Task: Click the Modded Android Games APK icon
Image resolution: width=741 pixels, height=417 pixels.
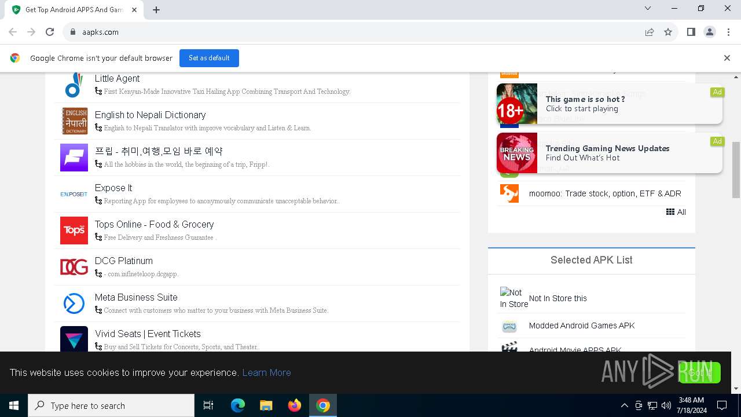Action: point(509,325)
